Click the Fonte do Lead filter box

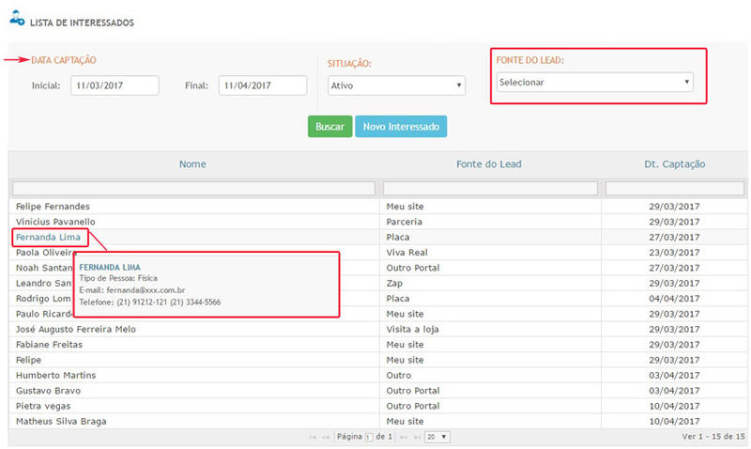point(490,189)
